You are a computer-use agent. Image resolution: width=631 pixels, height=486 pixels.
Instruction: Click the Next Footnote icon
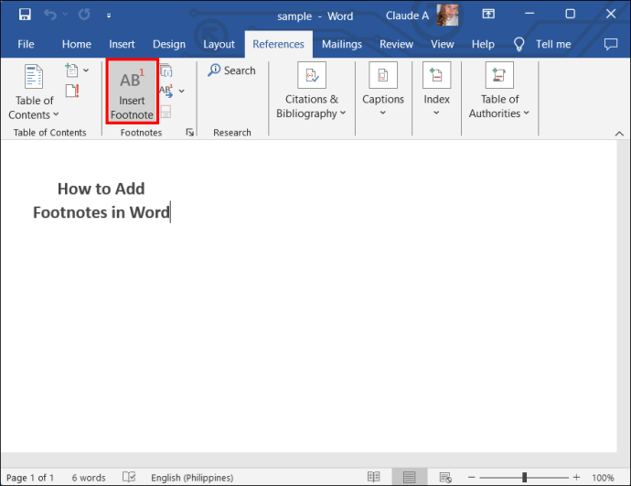click(166, 91)
